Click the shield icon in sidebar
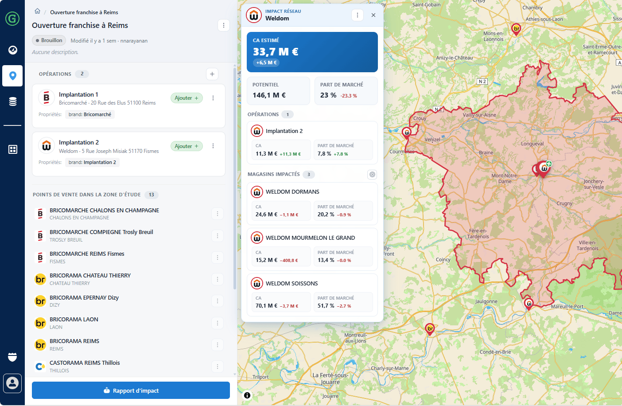Viewport: 622px width, 406px height. pyautogui.click(x=12, y=357)
